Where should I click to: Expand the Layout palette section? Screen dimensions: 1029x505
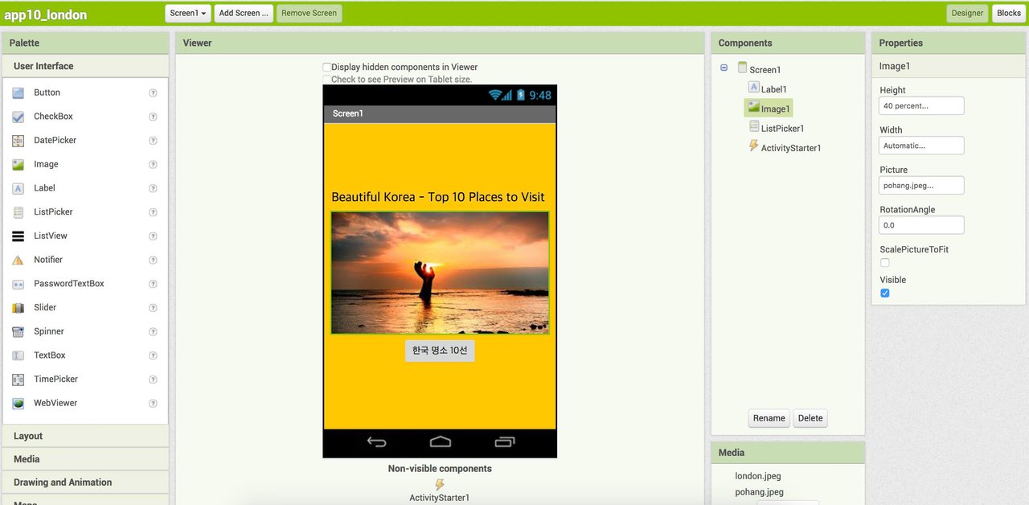(x=28, y=436)
